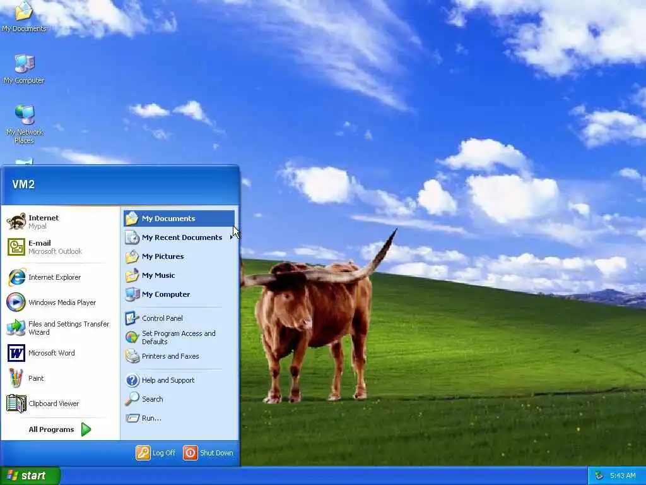Open the Mypal Internet raccoon icon
This screenshot has height=485, width=646.
tap(16, 222)
